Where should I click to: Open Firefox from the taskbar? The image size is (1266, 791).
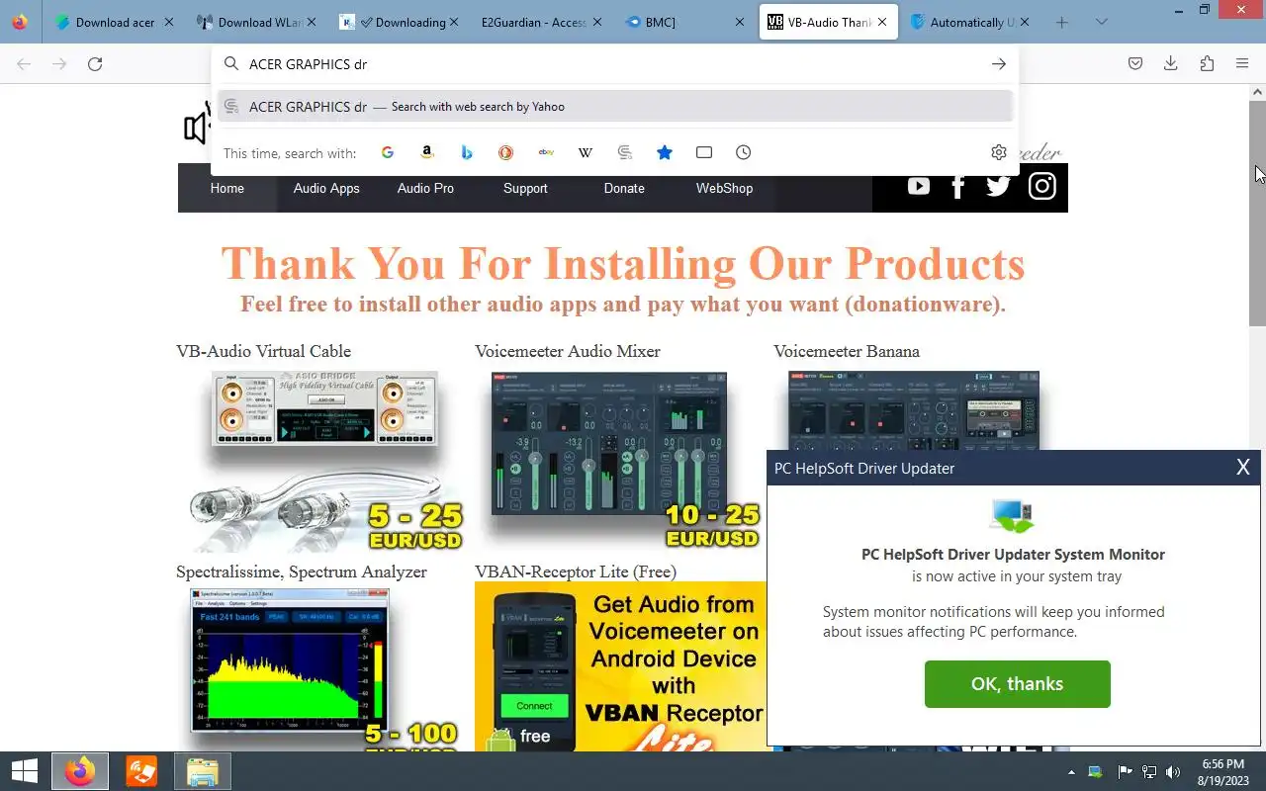click(x=80, y=771)
